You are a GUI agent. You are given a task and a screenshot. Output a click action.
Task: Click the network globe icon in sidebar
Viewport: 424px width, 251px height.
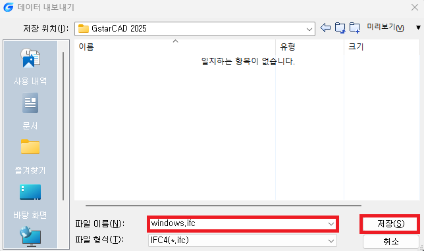tap(30, 237)
